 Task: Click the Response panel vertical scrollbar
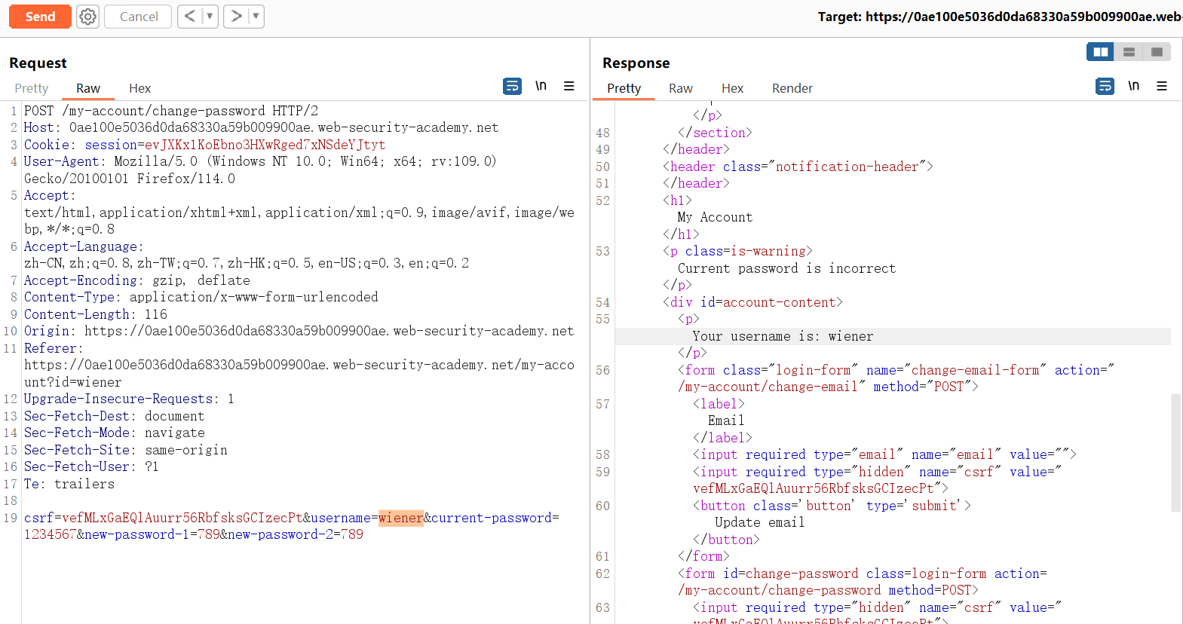1175,452
